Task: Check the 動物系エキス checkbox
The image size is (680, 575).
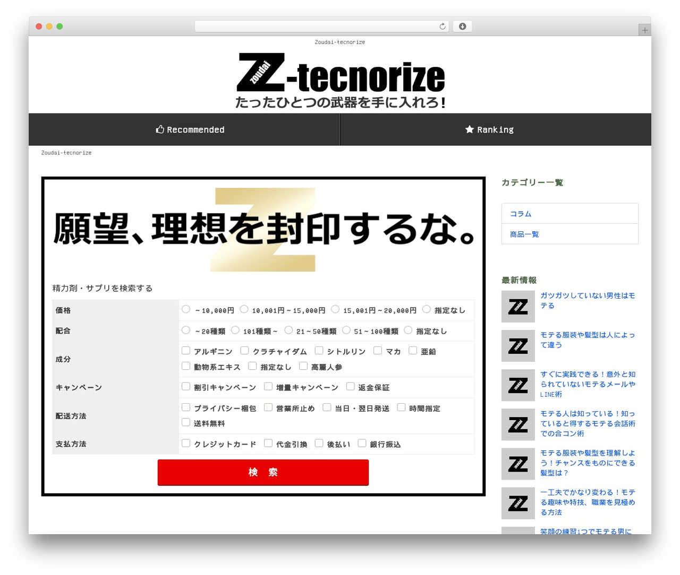Action: point(186,366)
